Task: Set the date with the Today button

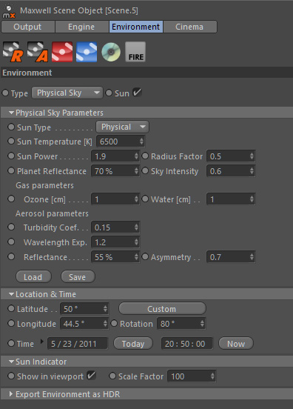Action: tap(133, 344)
